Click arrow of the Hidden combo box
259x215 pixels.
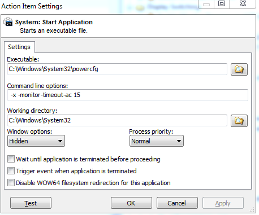[60, 141]
